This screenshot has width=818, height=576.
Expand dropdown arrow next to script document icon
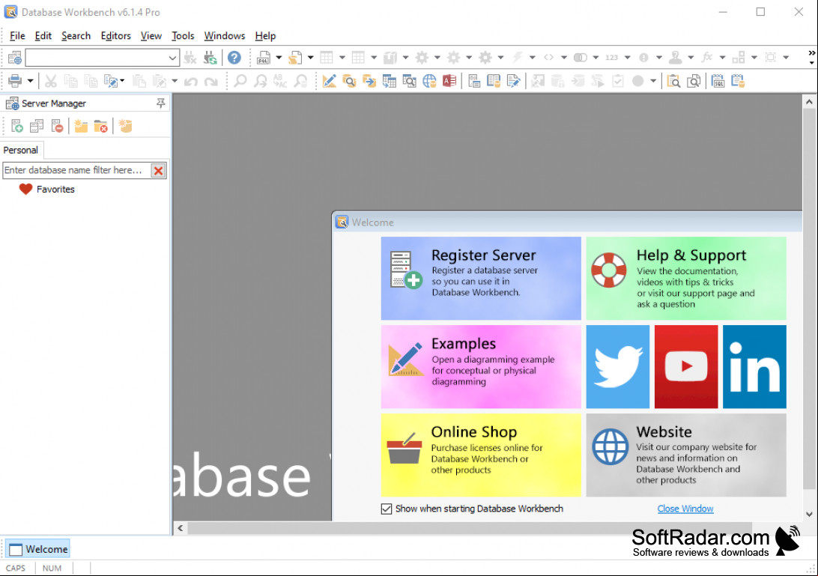coord(310,58)
